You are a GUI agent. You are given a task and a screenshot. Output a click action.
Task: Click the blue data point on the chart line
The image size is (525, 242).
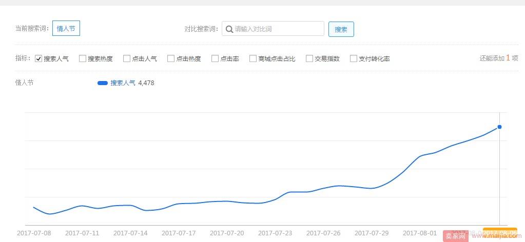(x=499, y=127)
